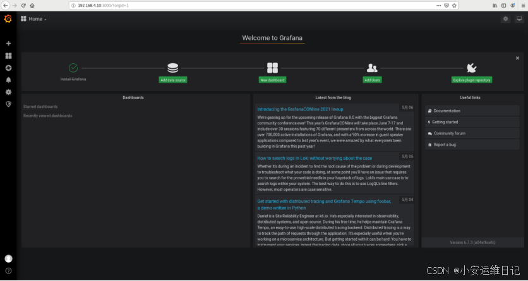Click the browser home icon

coord(32,6)
